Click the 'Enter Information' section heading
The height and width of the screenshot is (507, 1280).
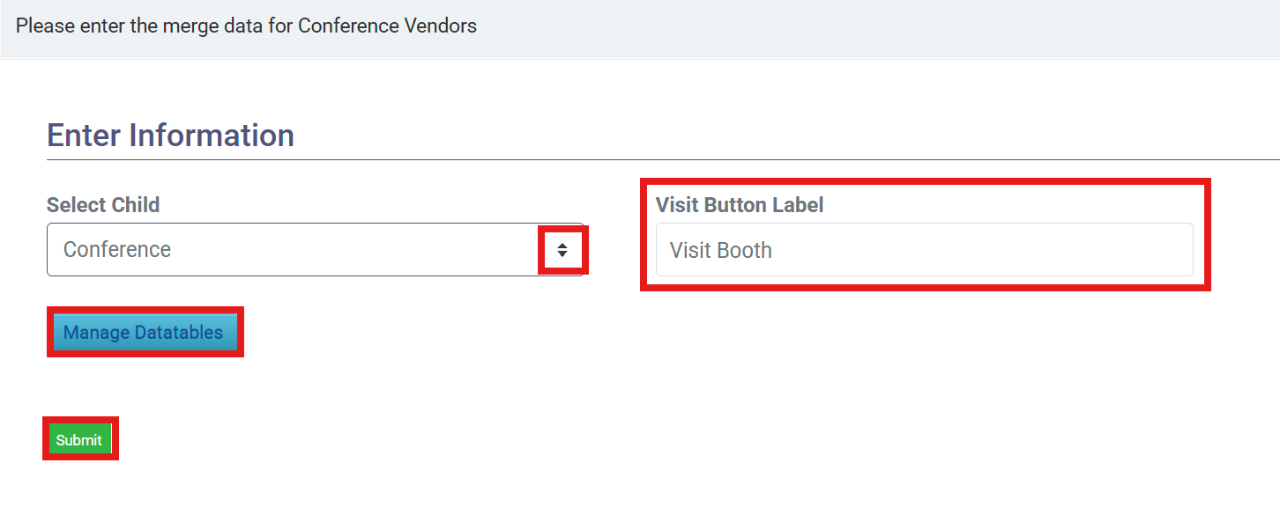(170, 136)
